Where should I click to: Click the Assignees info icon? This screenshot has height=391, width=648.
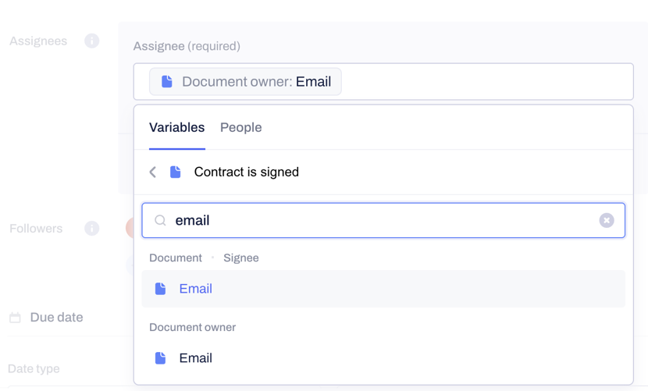point(92,41)
